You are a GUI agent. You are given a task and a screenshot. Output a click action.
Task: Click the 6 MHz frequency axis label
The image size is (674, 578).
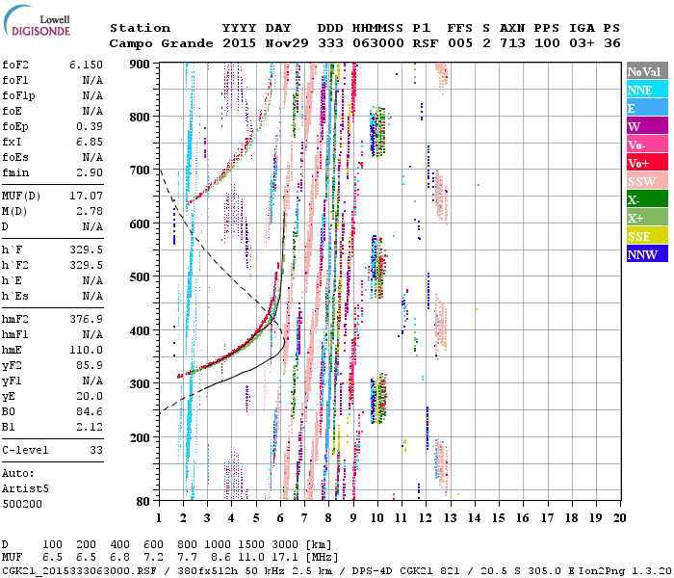pyautogui.click(x=280, y=518)
